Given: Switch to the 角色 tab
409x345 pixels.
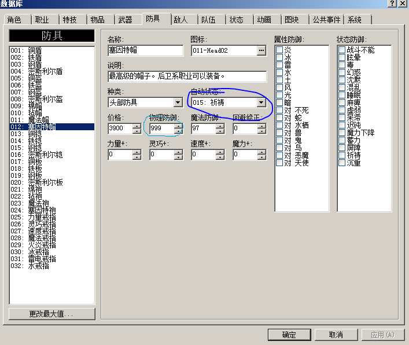Looking at the screenshot, I should coord(17,20).
